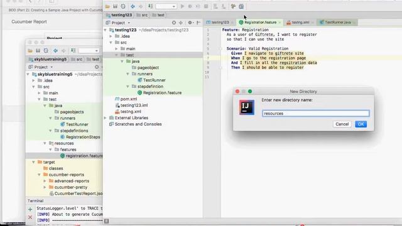Click Synchronize icon in skybluetraining5 toolbar
This screenshot has width=402, height=226.
coord(46,51)
